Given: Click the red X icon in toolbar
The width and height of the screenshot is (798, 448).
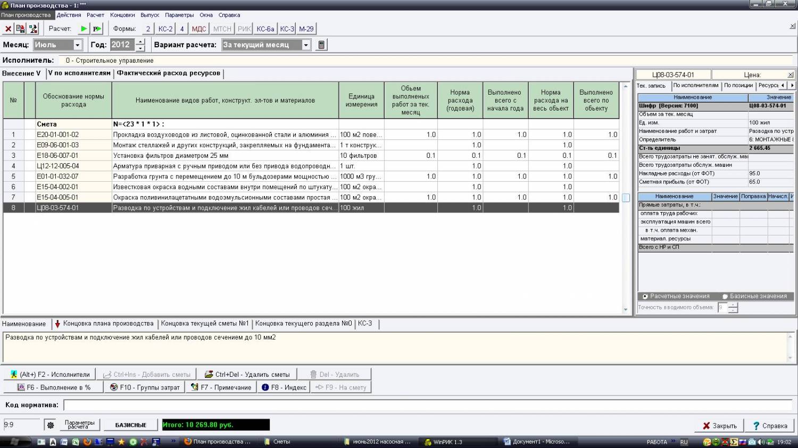Looking at the screenshot, I should (x=8, y=29).
